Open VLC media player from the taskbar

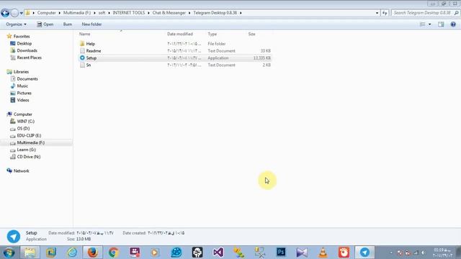(323, 253)
